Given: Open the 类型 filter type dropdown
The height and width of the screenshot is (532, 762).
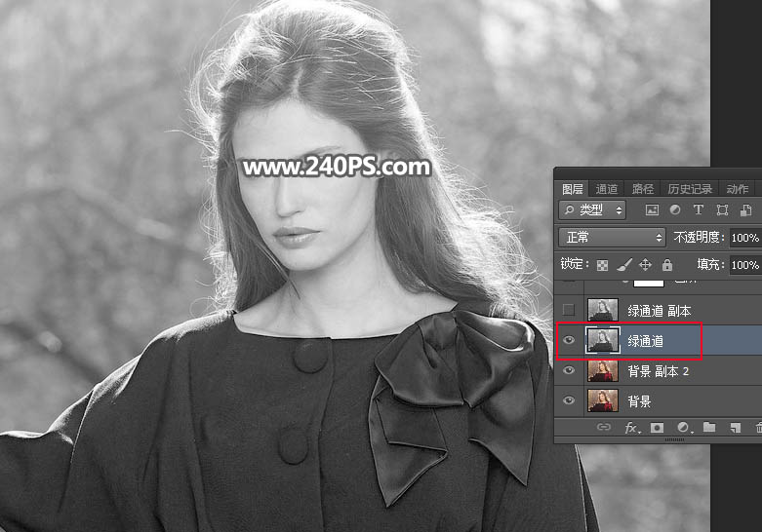Looking at the screenshot, I should pos(594,210).
